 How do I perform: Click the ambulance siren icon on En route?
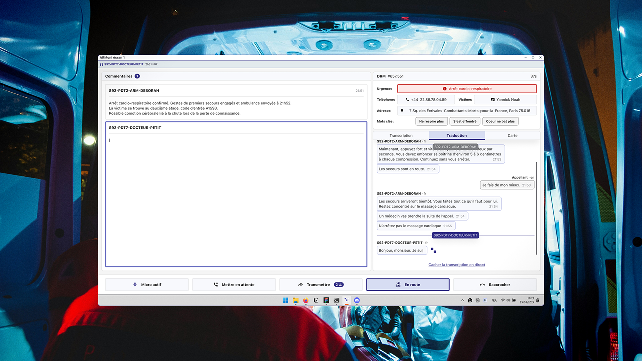point(398,285)
